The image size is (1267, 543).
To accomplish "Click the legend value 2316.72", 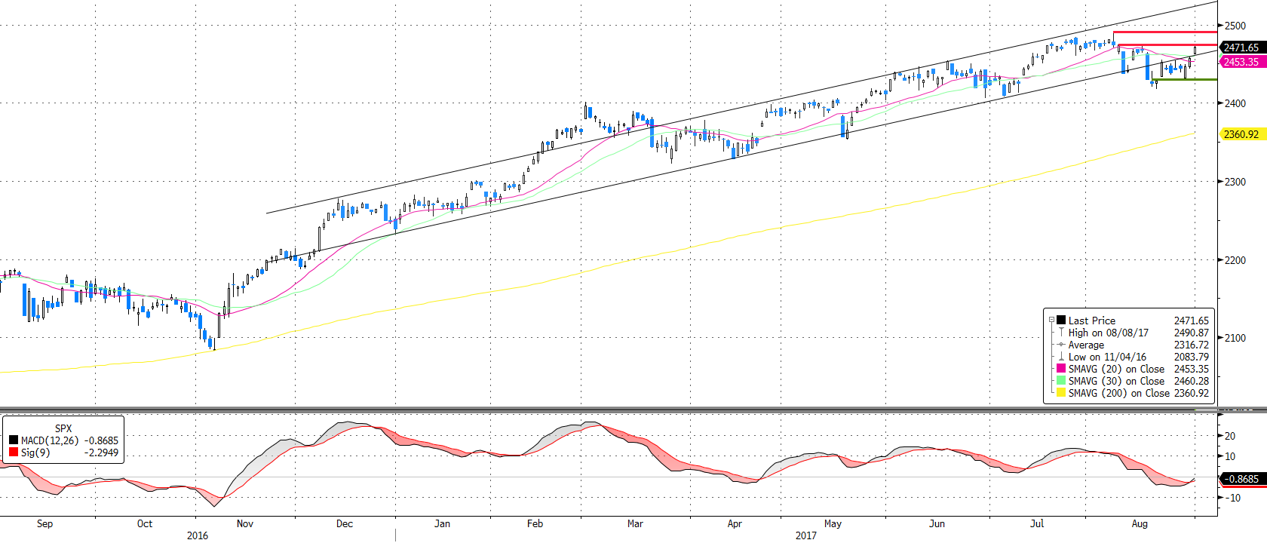I will click(1191, 345).
